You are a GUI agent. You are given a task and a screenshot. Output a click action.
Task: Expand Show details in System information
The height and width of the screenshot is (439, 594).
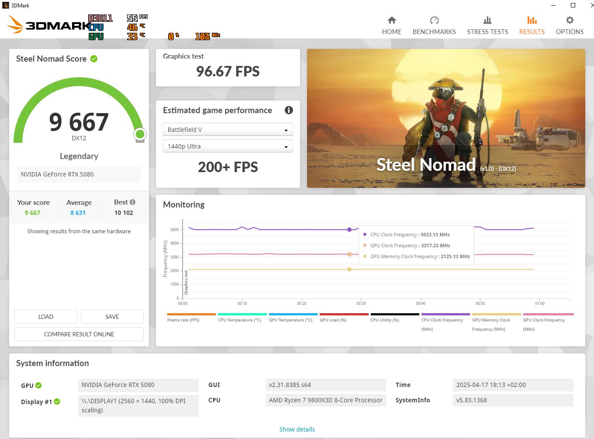click(x=297, y=429)
